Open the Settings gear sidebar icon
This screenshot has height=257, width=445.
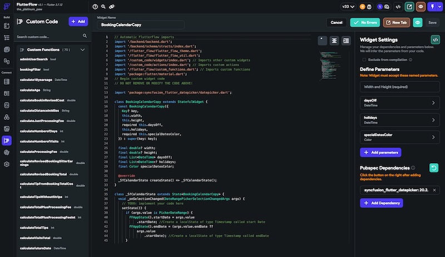[7, 164]
